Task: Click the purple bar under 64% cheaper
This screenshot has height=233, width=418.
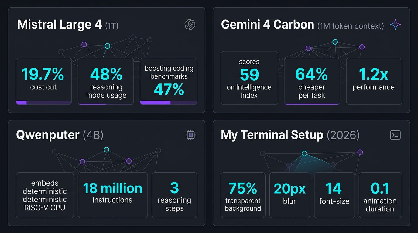Action: click(x=312, y=104)
